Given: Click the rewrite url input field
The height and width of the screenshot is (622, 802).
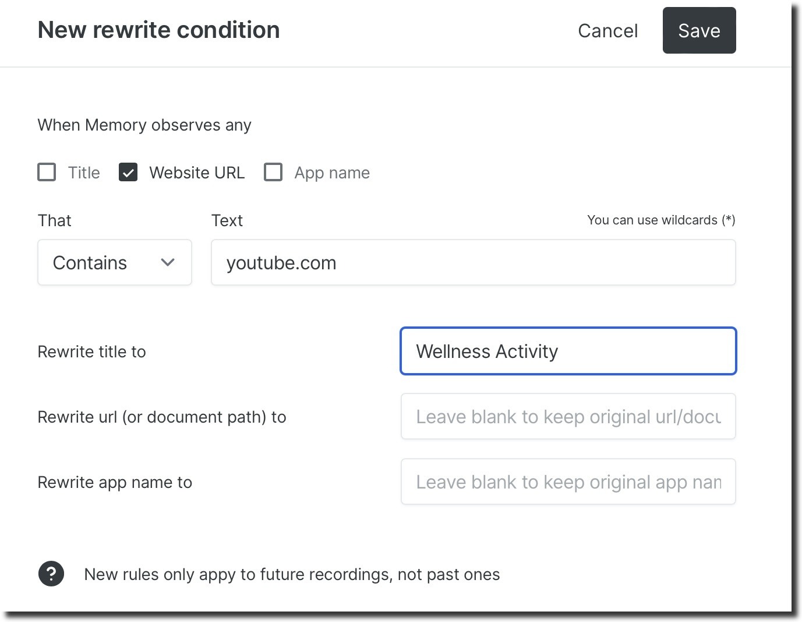Looking at the screenshot, I should click(x=568, y=416).
